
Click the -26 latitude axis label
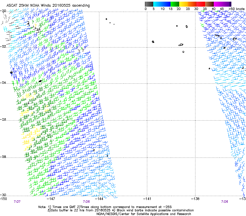point(3,120)
